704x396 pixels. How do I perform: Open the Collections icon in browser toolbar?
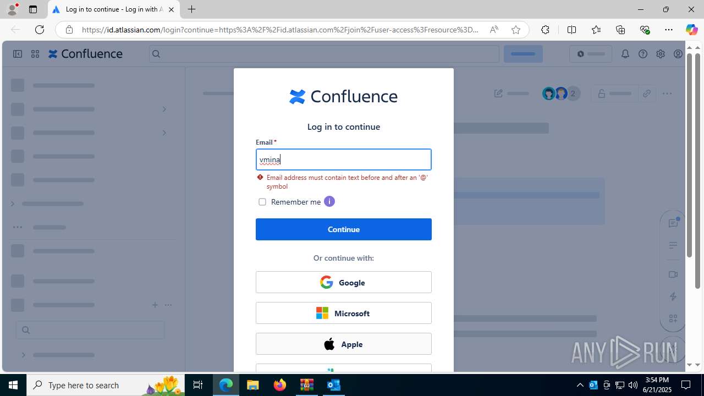[620, 30]
